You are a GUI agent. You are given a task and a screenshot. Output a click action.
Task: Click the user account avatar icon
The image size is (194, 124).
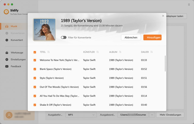[x=9, y=115]
